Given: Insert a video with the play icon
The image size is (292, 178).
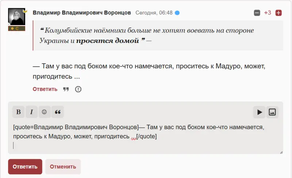Looking at the screenshot, I should click(259, 112).
